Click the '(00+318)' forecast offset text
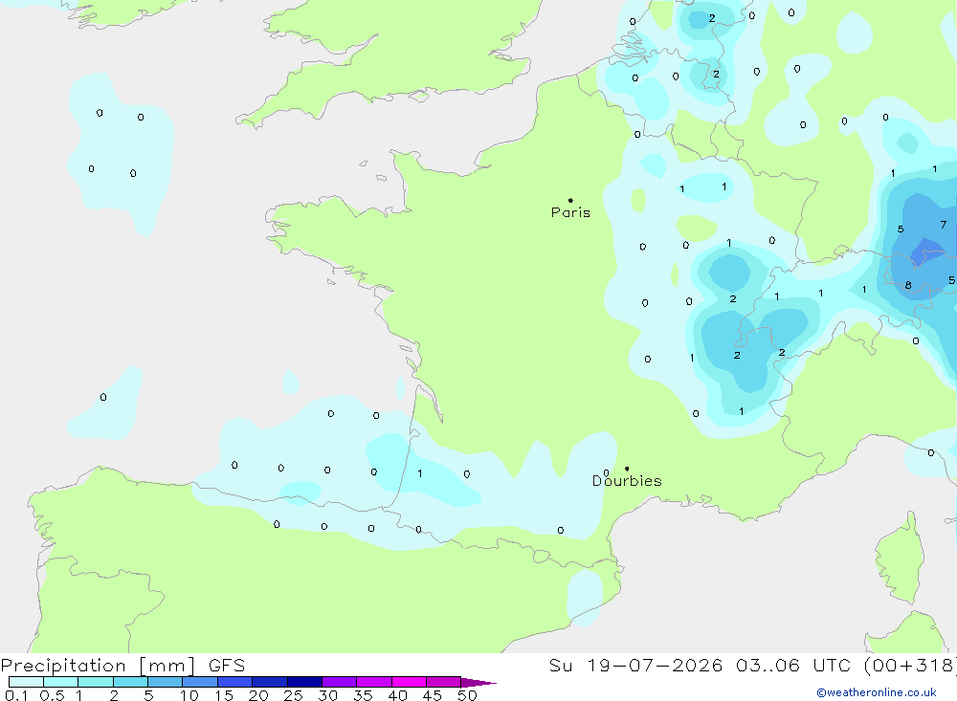957x701 pixels. coord(910,665)
